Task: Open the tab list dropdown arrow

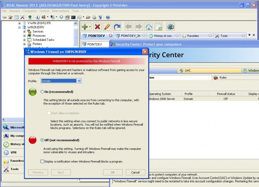Action: coord(249,35)
